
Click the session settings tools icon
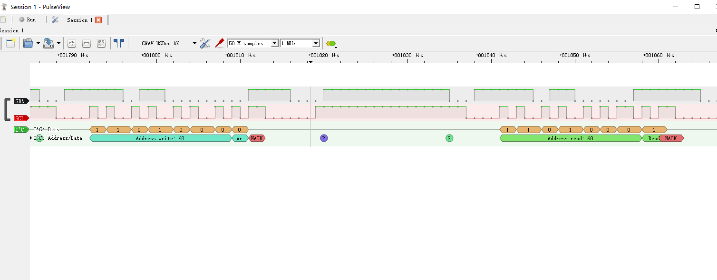(x=55, y=19)
